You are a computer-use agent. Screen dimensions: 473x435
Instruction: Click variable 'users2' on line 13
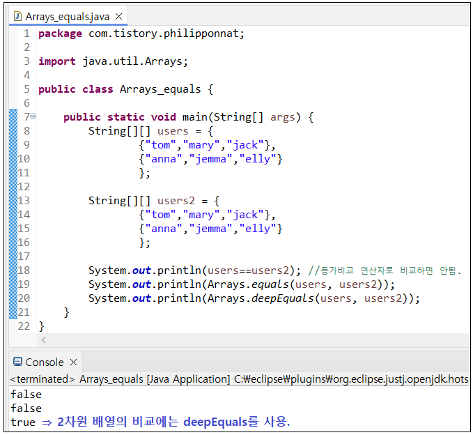pos(176,201)
